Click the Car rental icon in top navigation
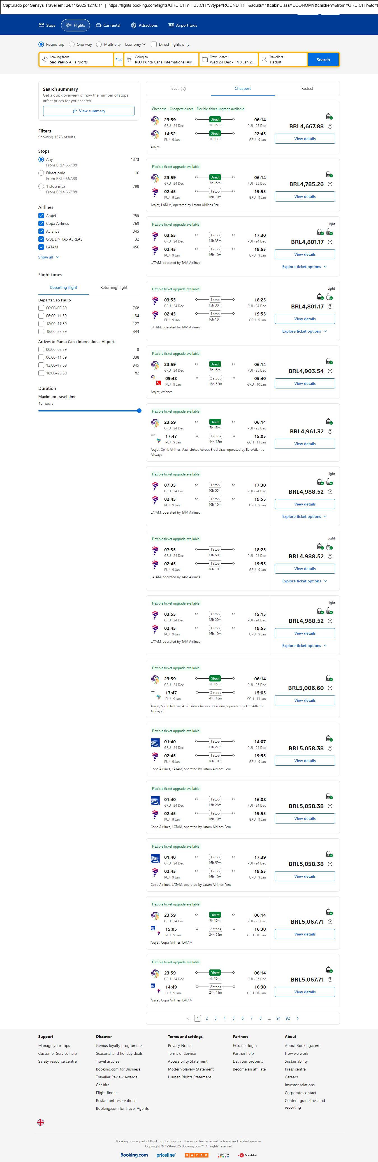Image resolution: width=378 pixels, height=1162 pixels. [x=99, y=25]
